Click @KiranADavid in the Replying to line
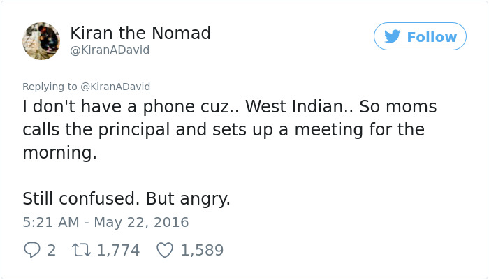The height and width of the screenshot is (280, 489). [115, 87]
